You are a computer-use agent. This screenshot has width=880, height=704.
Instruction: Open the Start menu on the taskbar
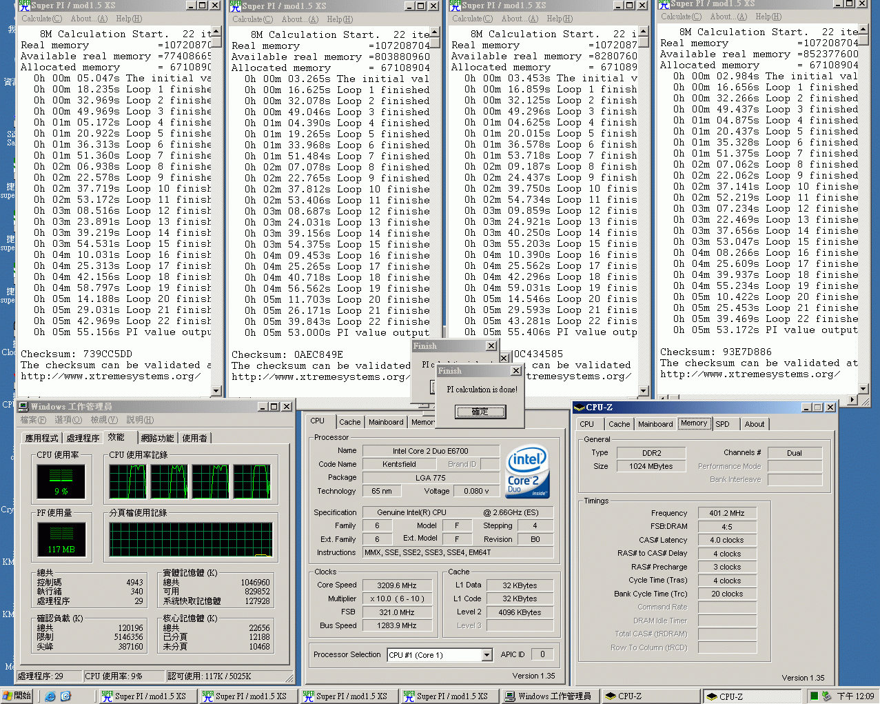click(x=17, y=696)
